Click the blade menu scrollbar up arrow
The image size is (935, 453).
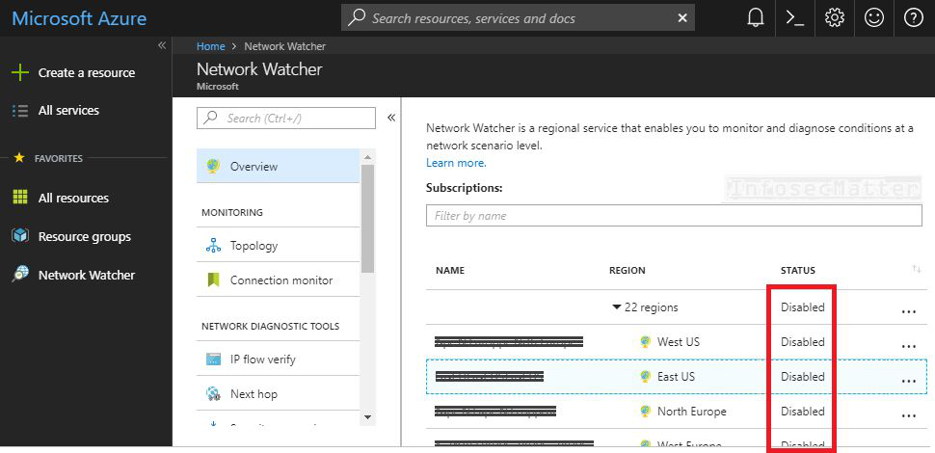367,158
